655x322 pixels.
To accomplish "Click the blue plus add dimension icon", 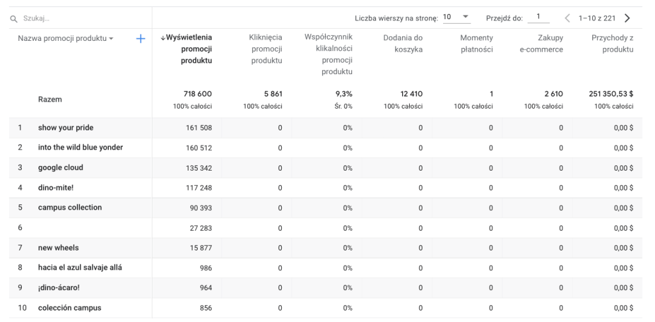I will click(x=140, y=39).
